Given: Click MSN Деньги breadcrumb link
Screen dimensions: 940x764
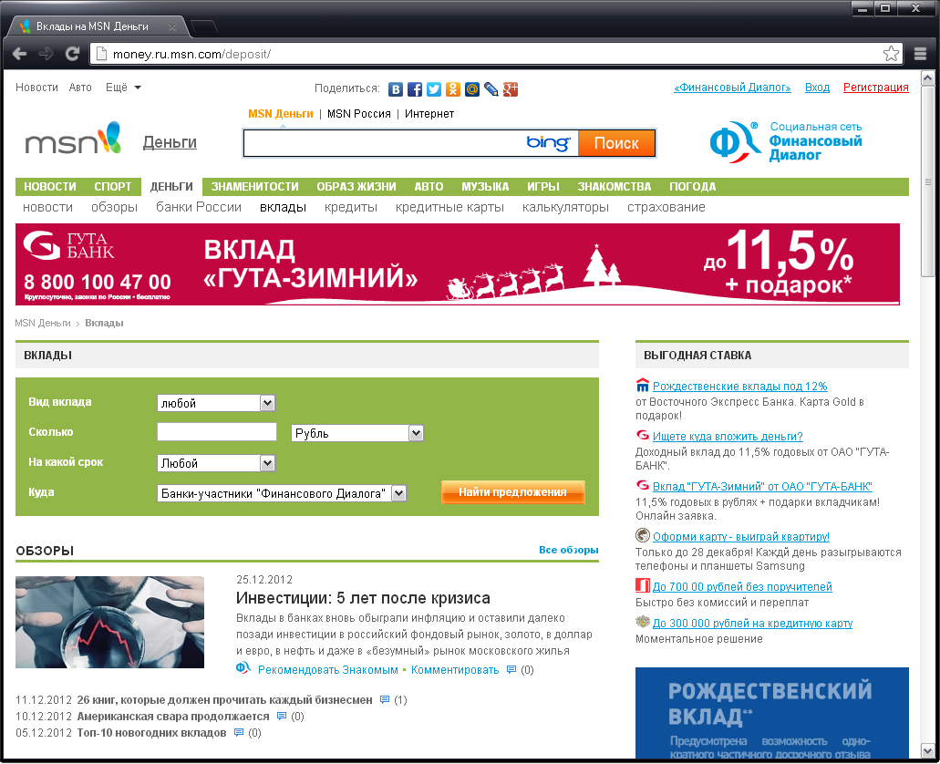Looking at the screenshot, I should (43, 323).
